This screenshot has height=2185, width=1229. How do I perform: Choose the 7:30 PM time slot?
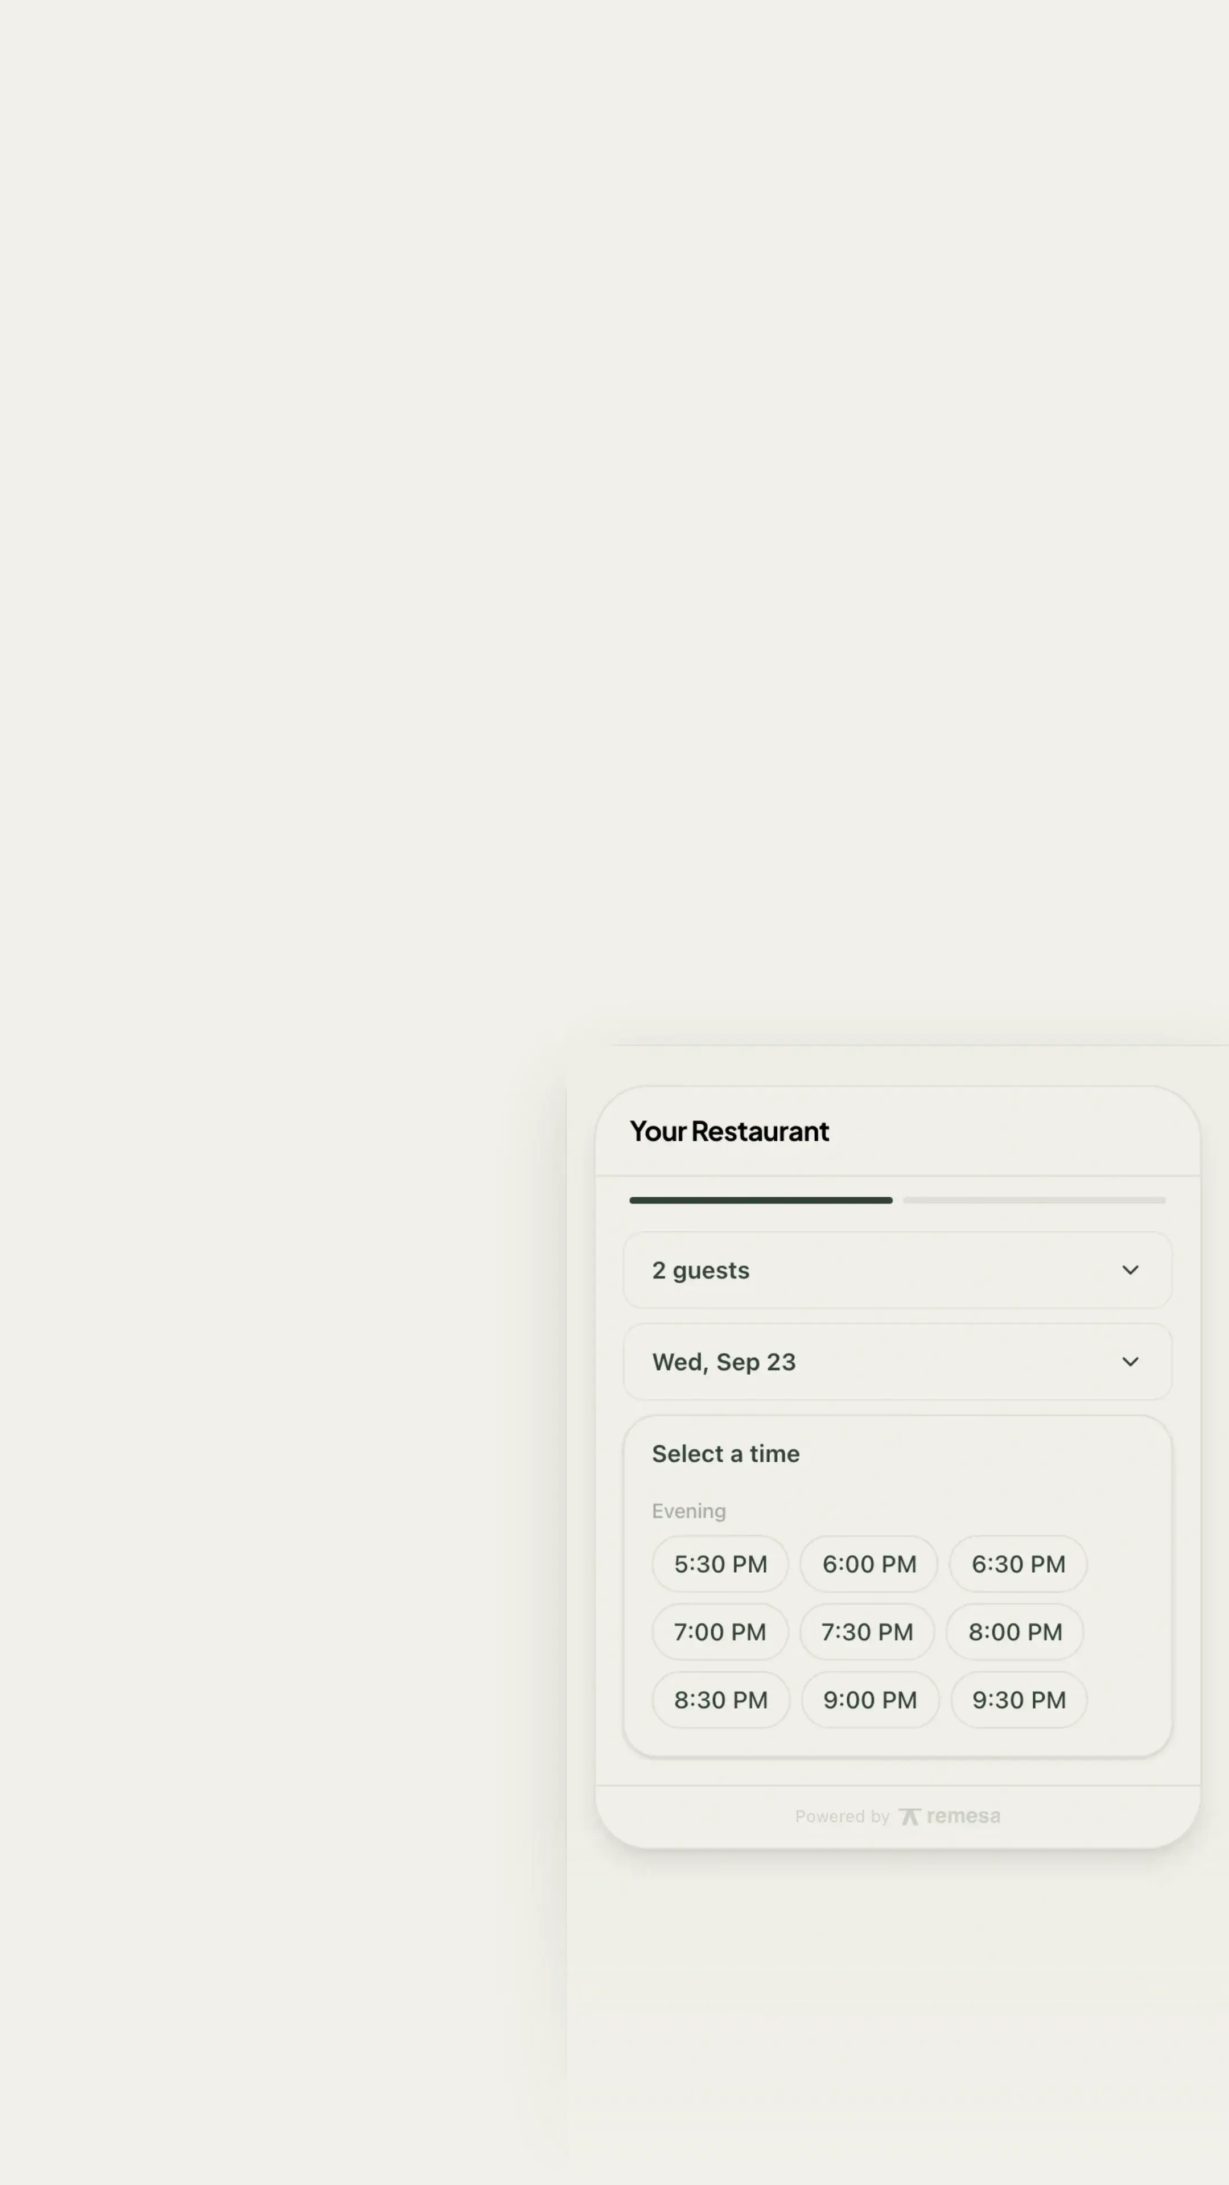click(x=867, y=1632)
